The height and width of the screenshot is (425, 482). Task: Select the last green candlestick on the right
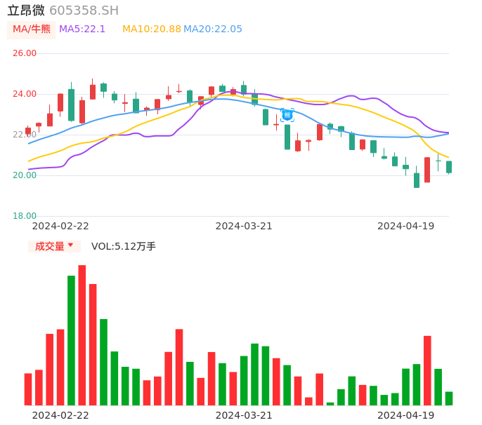449,167
